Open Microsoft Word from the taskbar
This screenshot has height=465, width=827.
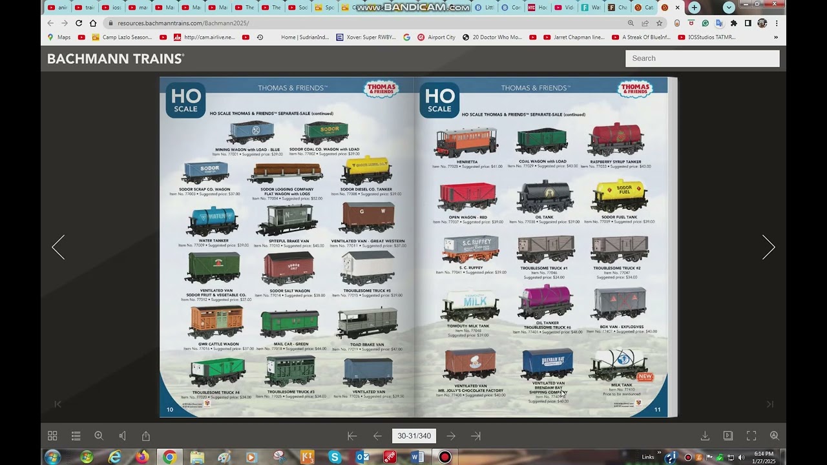pos(417,457)
